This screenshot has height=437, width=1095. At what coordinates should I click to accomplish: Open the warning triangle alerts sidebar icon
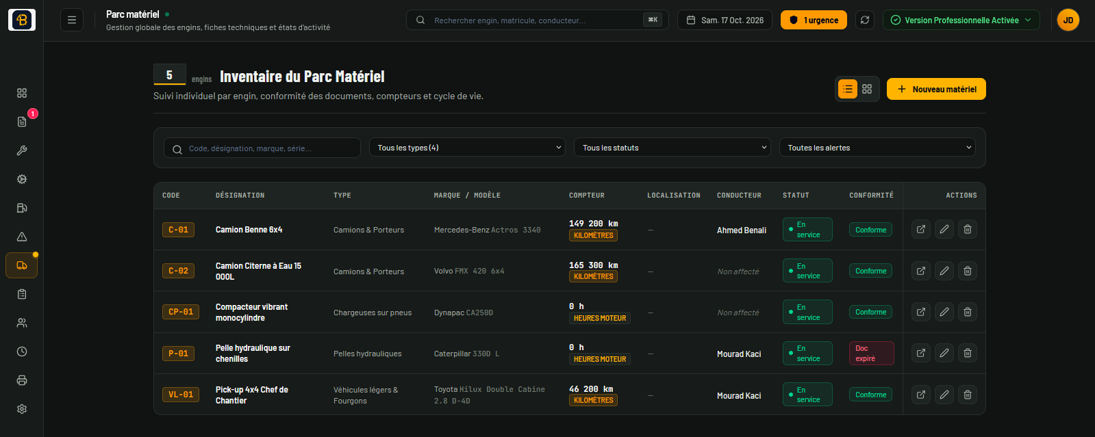point(22,237)
